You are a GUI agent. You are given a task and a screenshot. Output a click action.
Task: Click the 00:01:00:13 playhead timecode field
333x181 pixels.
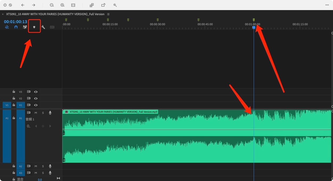click(15, 22)
